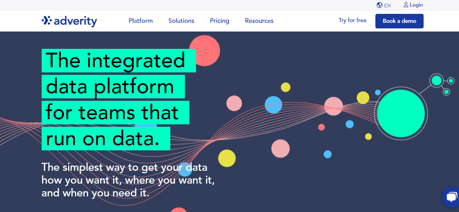Click the user silhouette icon in top bar
This screenshot has height=212, width=459.
(405, 5)
